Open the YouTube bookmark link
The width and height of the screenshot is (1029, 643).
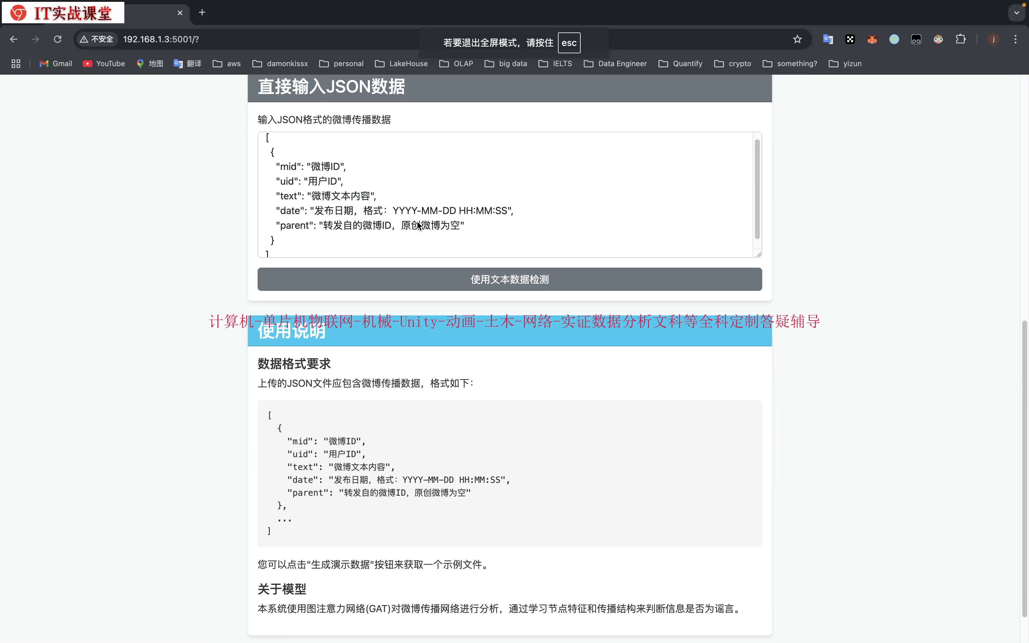[x=104, y=63]
